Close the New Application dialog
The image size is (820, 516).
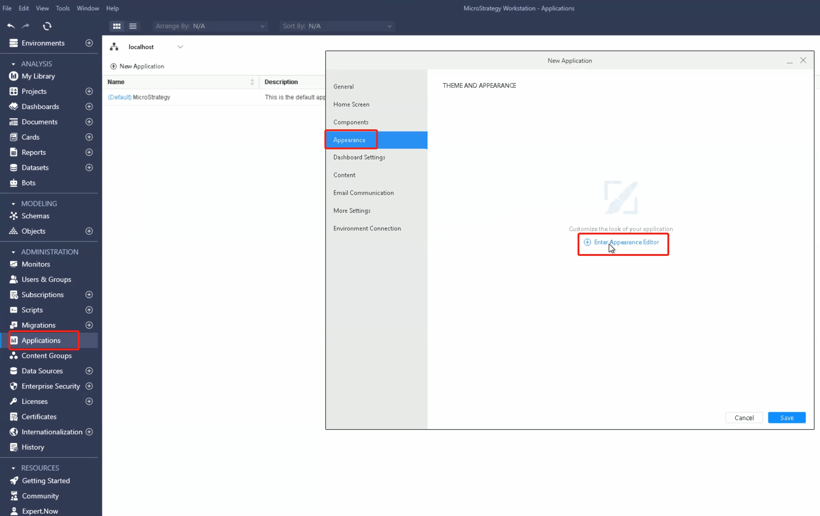tap(803, 61)
